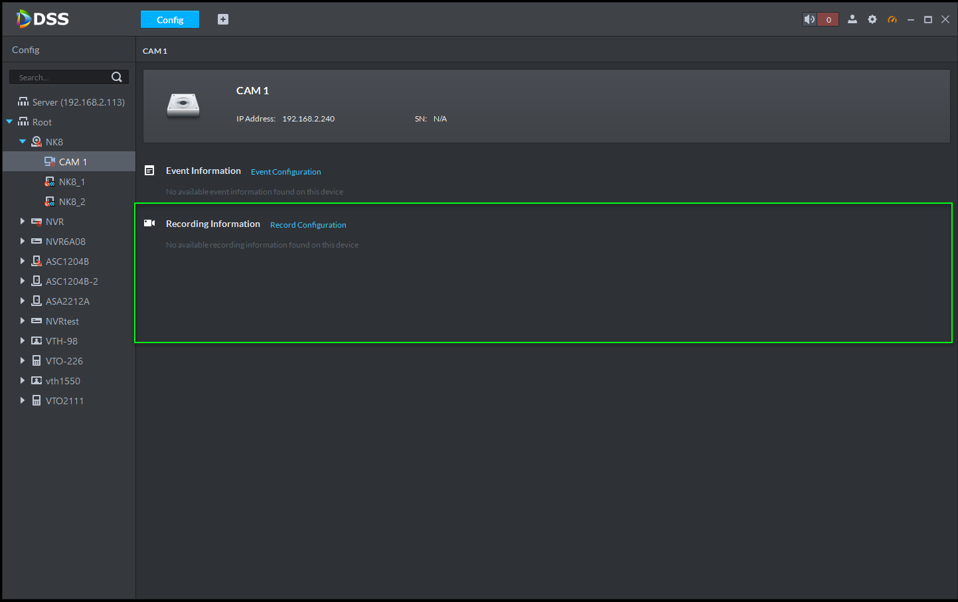Viewport: 958px width, 602px height.
Task: Click the search magnifier icon
Action: [117, 77]
